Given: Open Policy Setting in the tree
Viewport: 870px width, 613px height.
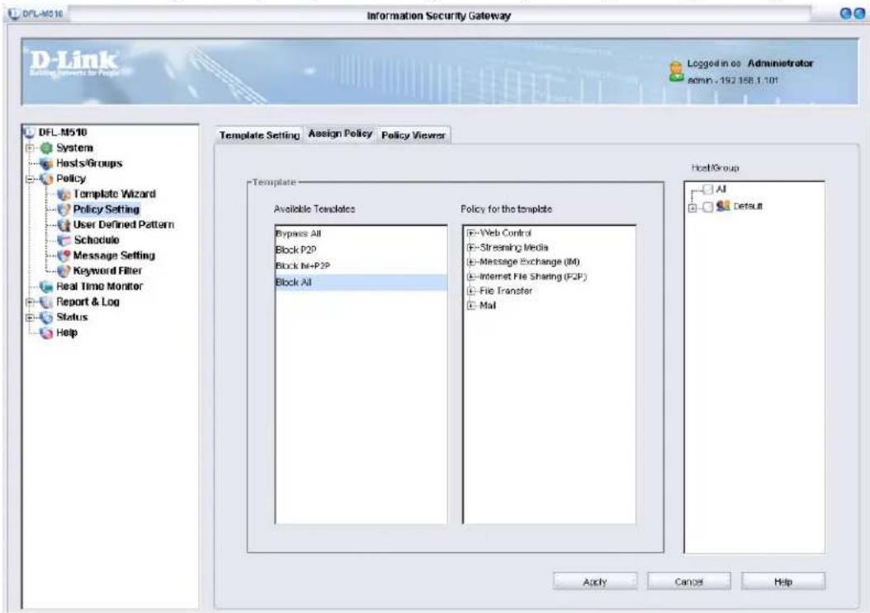Looking at the screenshot, I should (x=106, y=210).
